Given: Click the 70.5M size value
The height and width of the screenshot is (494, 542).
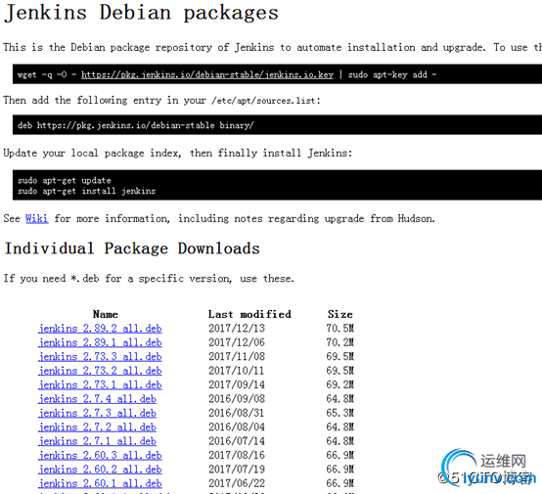Looking at the screenshot, I should (340, 328).
